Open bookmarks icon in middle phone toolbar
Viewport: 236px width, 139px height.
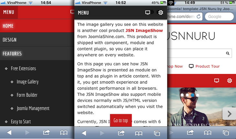click(139, 133)
